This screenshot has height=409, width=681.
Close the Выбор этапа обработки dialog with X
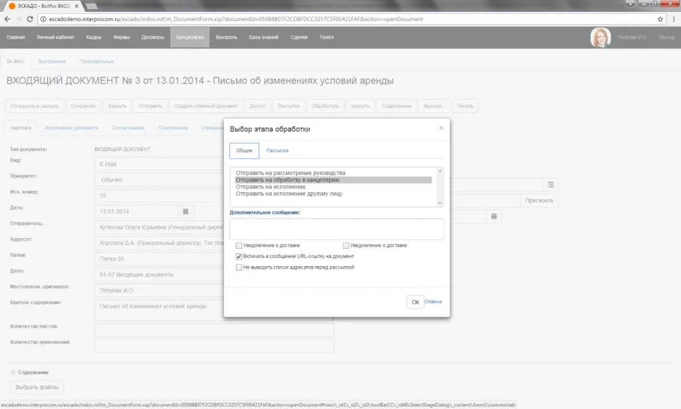[442, 128]
